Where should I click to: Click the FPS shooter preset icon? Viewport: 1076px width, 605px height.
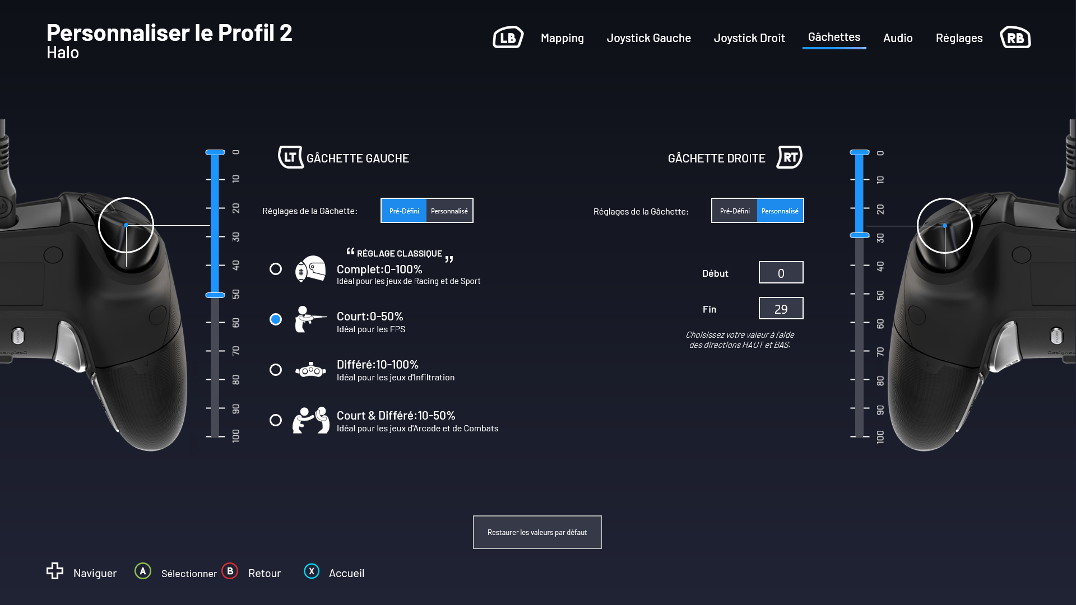coord(310,319)
